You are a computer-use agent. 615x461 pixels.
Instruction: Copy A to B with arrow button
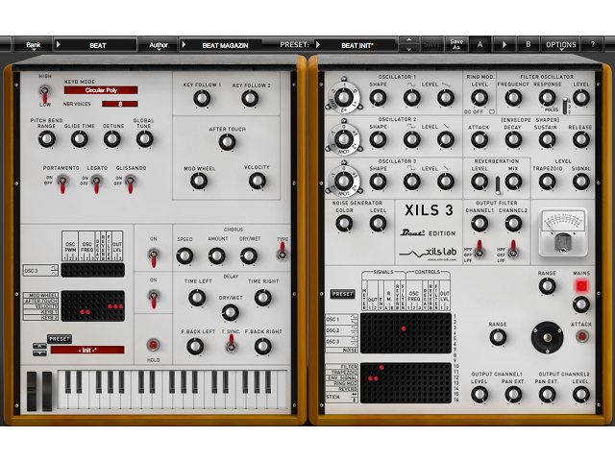click(x=504, y=44)
